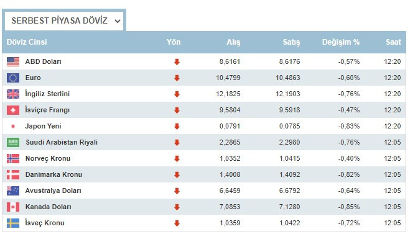
Task: Click the United Kingdom flag icon
Action: point(13,94)
